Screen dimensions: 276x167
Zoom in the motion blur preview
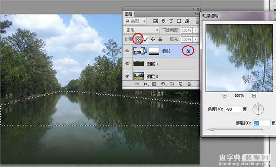(x=254, y=95)
